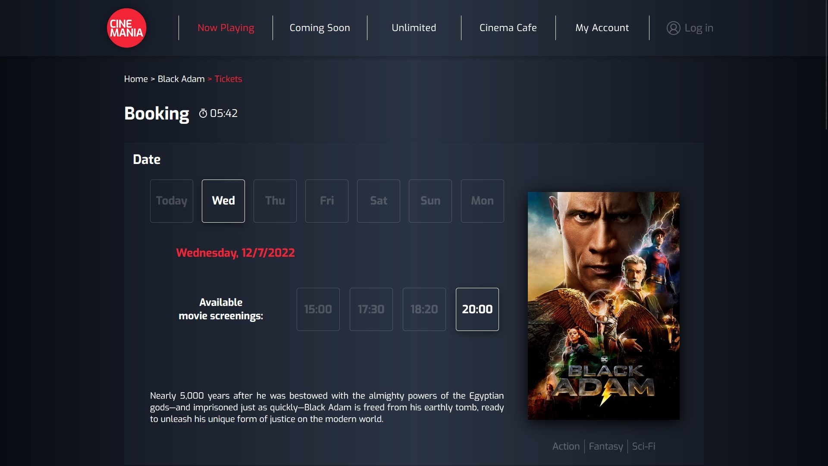The image size is (828, 466).
Task: Pick Saturday for the screening
Action: [x=378, y=201]
